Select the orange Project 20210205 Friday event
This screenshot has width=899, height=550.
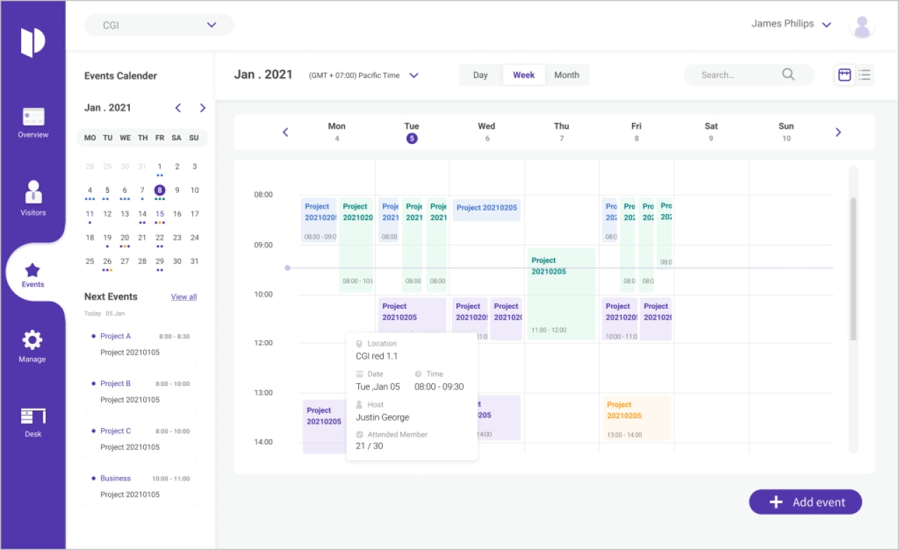(636, 419)
